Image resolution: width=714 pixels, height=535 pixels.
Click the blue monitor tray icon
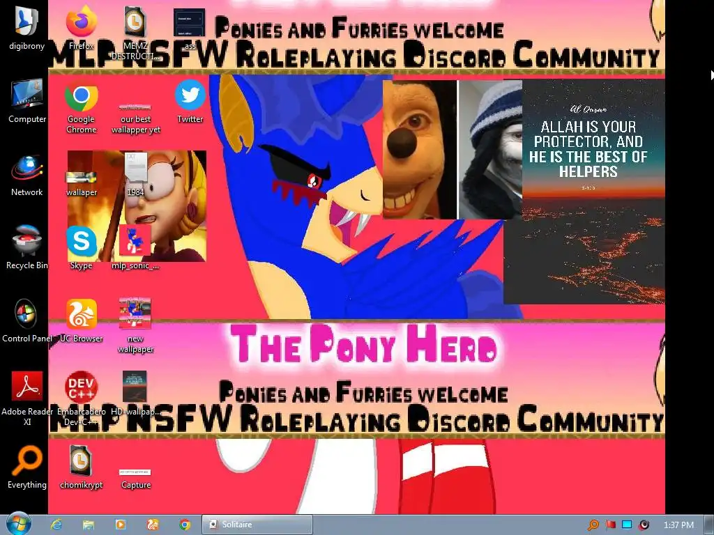click(x=627, y=525)
